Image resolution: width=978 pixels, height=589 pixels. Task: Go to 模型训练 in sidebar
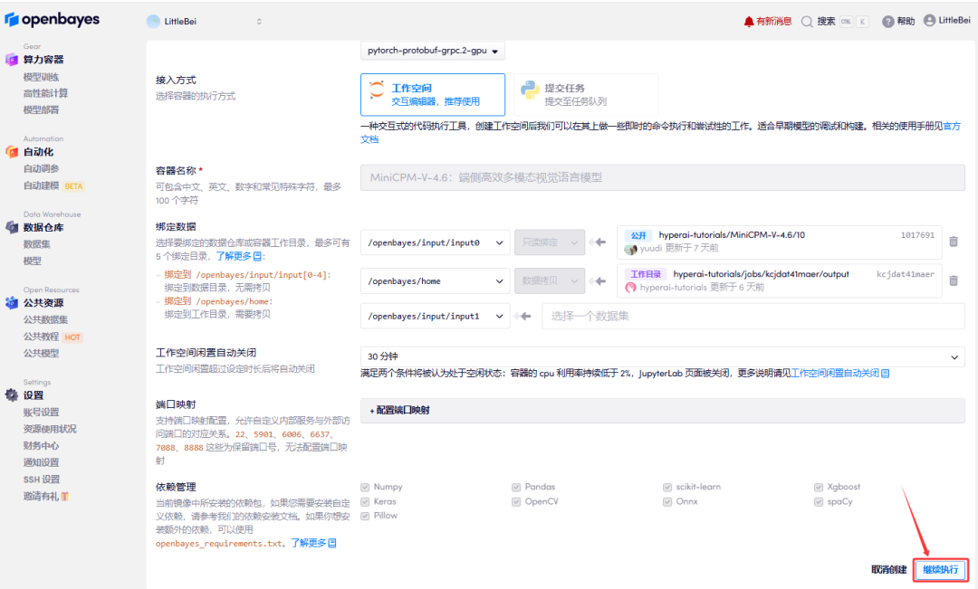41,77
